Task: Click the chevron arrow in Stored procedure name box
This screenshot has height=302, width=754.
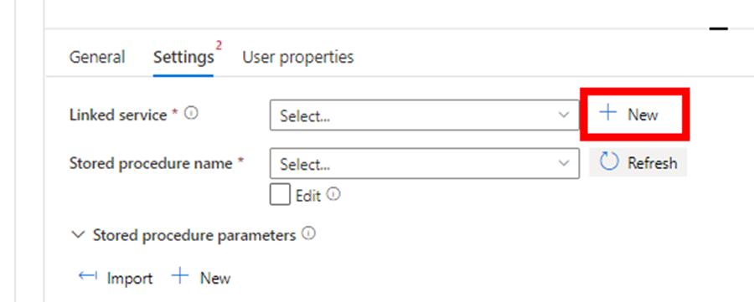Action: coord(564,163)
